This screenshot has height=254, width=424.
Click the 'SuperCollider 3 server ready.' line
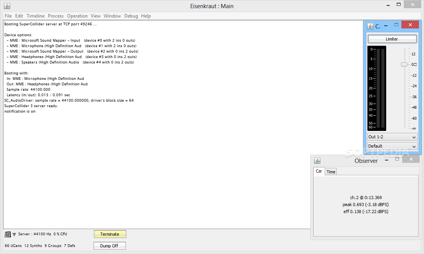[31, 106]
